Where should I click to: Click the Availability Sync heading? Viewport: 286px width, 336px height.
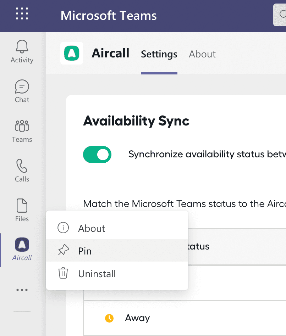click(136, 121)
